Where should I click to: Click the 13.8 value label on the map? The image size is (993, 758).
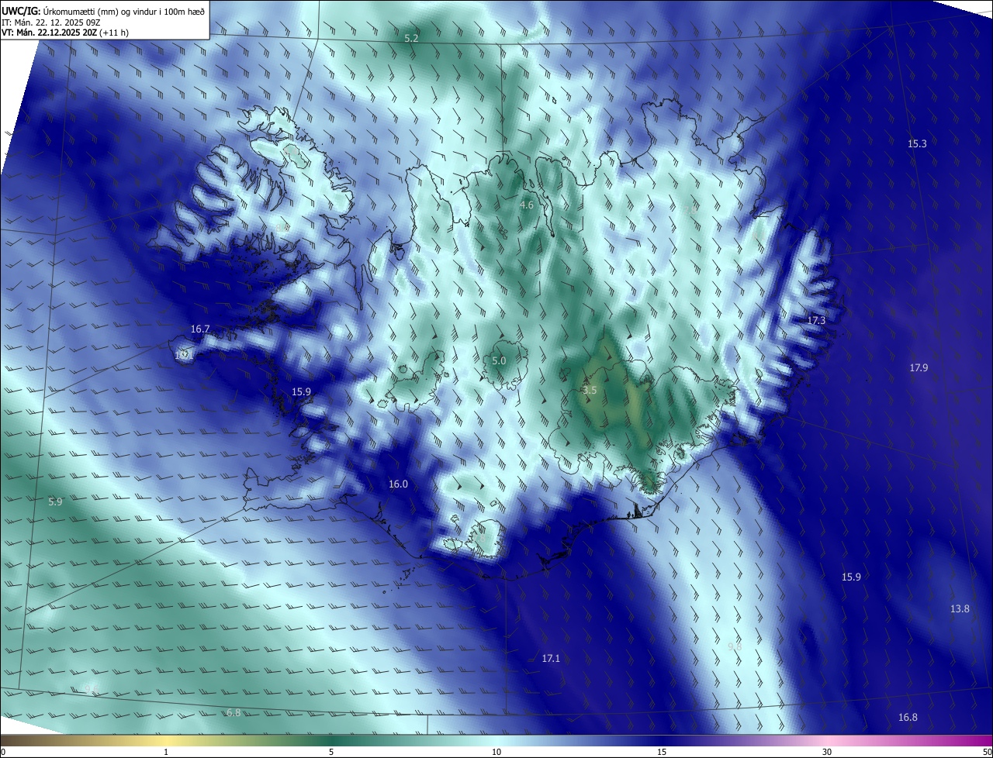tap(960, 608)
